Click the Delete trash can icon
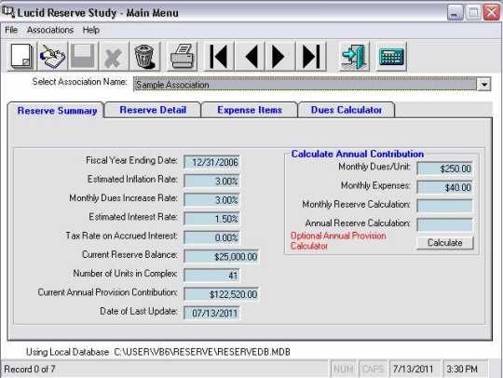Viewport: 503px width, 378px height. (x=144, y=57)
